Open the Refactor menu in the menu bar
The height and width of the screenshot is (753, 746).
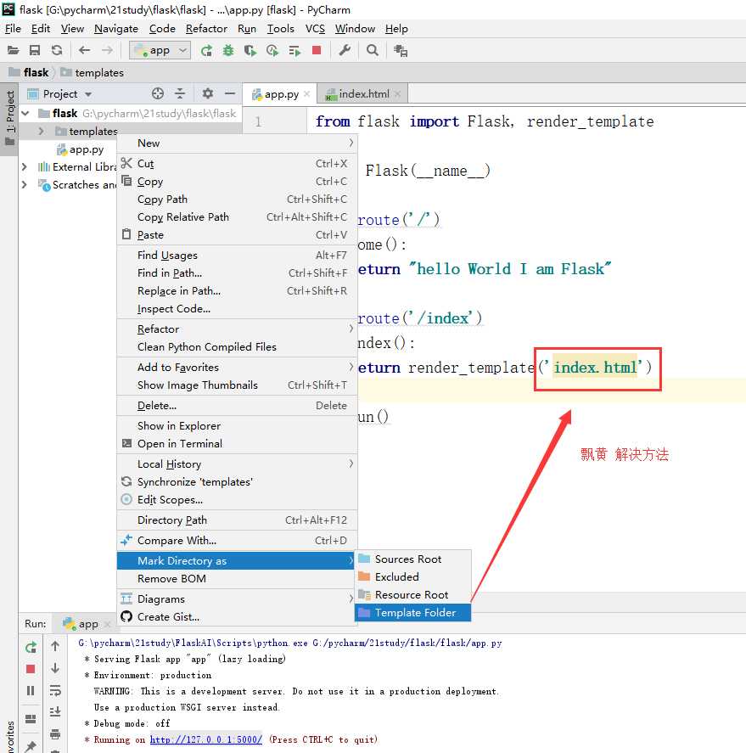point(206,29)
